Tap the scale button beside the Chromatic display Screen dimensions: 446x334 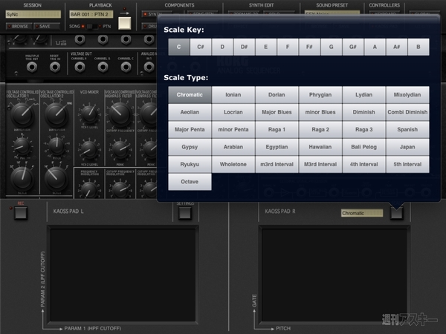(x=396, y=213)
